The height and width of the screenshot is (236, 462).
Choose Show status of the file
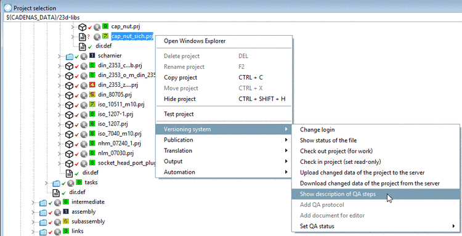(376, 140)
